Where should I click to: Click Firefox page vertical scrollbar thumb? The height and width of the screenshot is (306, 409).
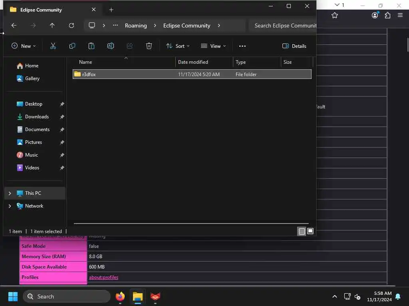(x=407, y=45)
